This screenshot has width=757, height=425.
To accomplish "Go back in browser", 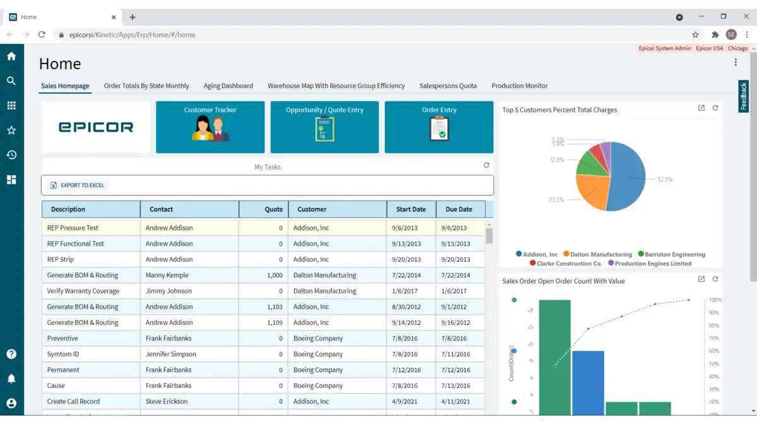I will click(10, 35).
